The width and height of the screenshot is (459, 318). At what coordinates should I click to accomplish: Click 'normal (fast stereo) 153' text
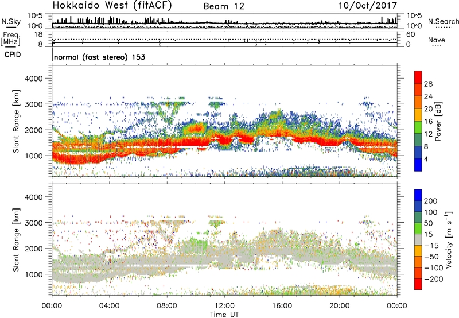tap(99, 57)
